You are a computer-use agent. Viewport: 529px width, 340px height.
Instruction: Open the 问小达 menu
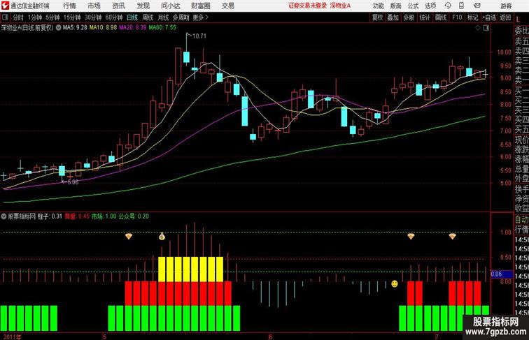[x=170, y=6]
